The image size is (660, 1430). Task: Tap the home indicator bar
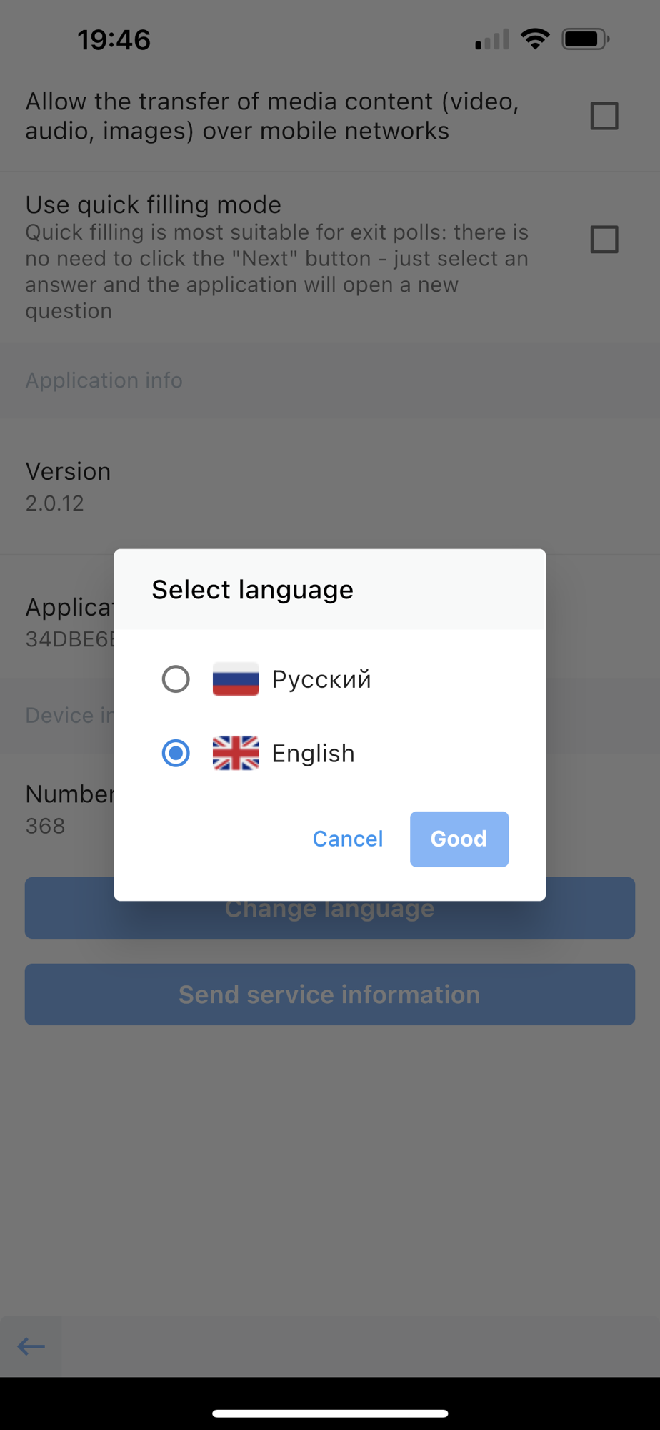pyautogui.click(x=330, y=1414)
